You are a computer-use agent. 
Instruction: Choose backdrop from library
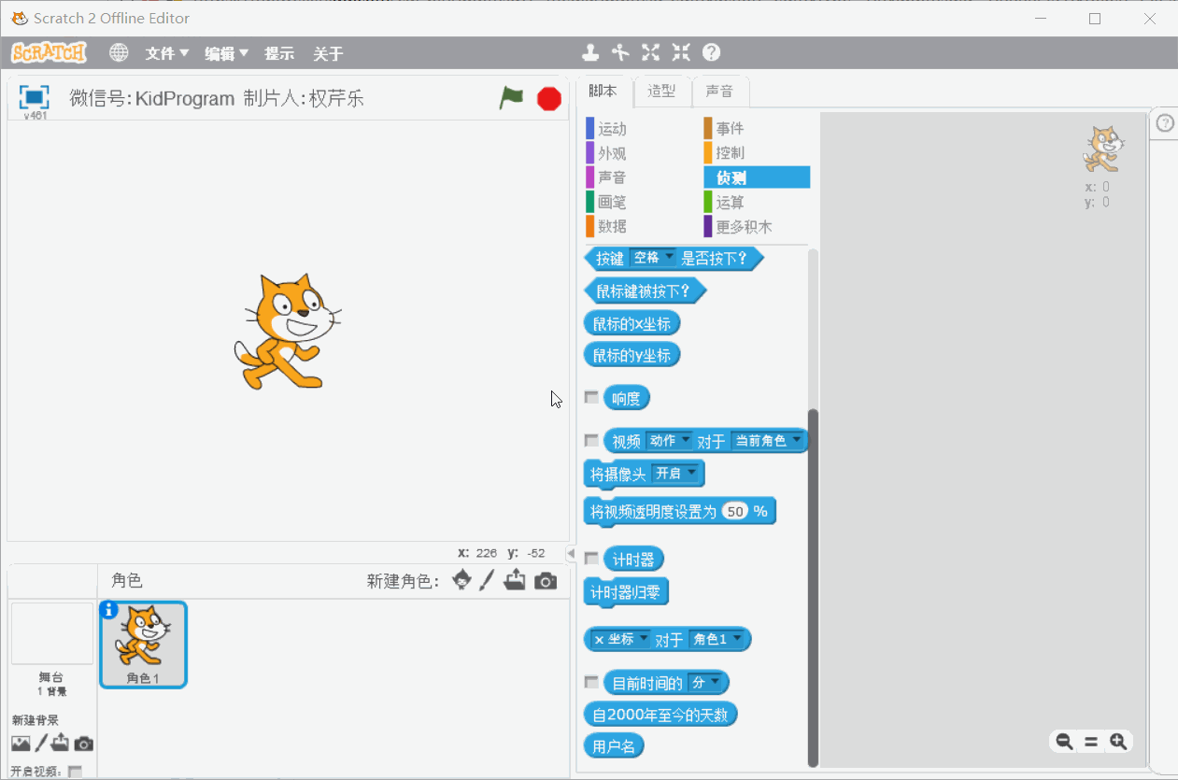[21, 744]
